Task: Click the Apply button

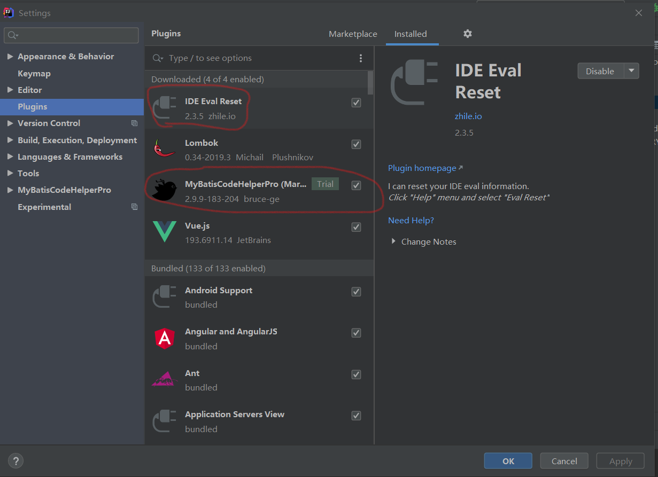Action: coord(621,461)
